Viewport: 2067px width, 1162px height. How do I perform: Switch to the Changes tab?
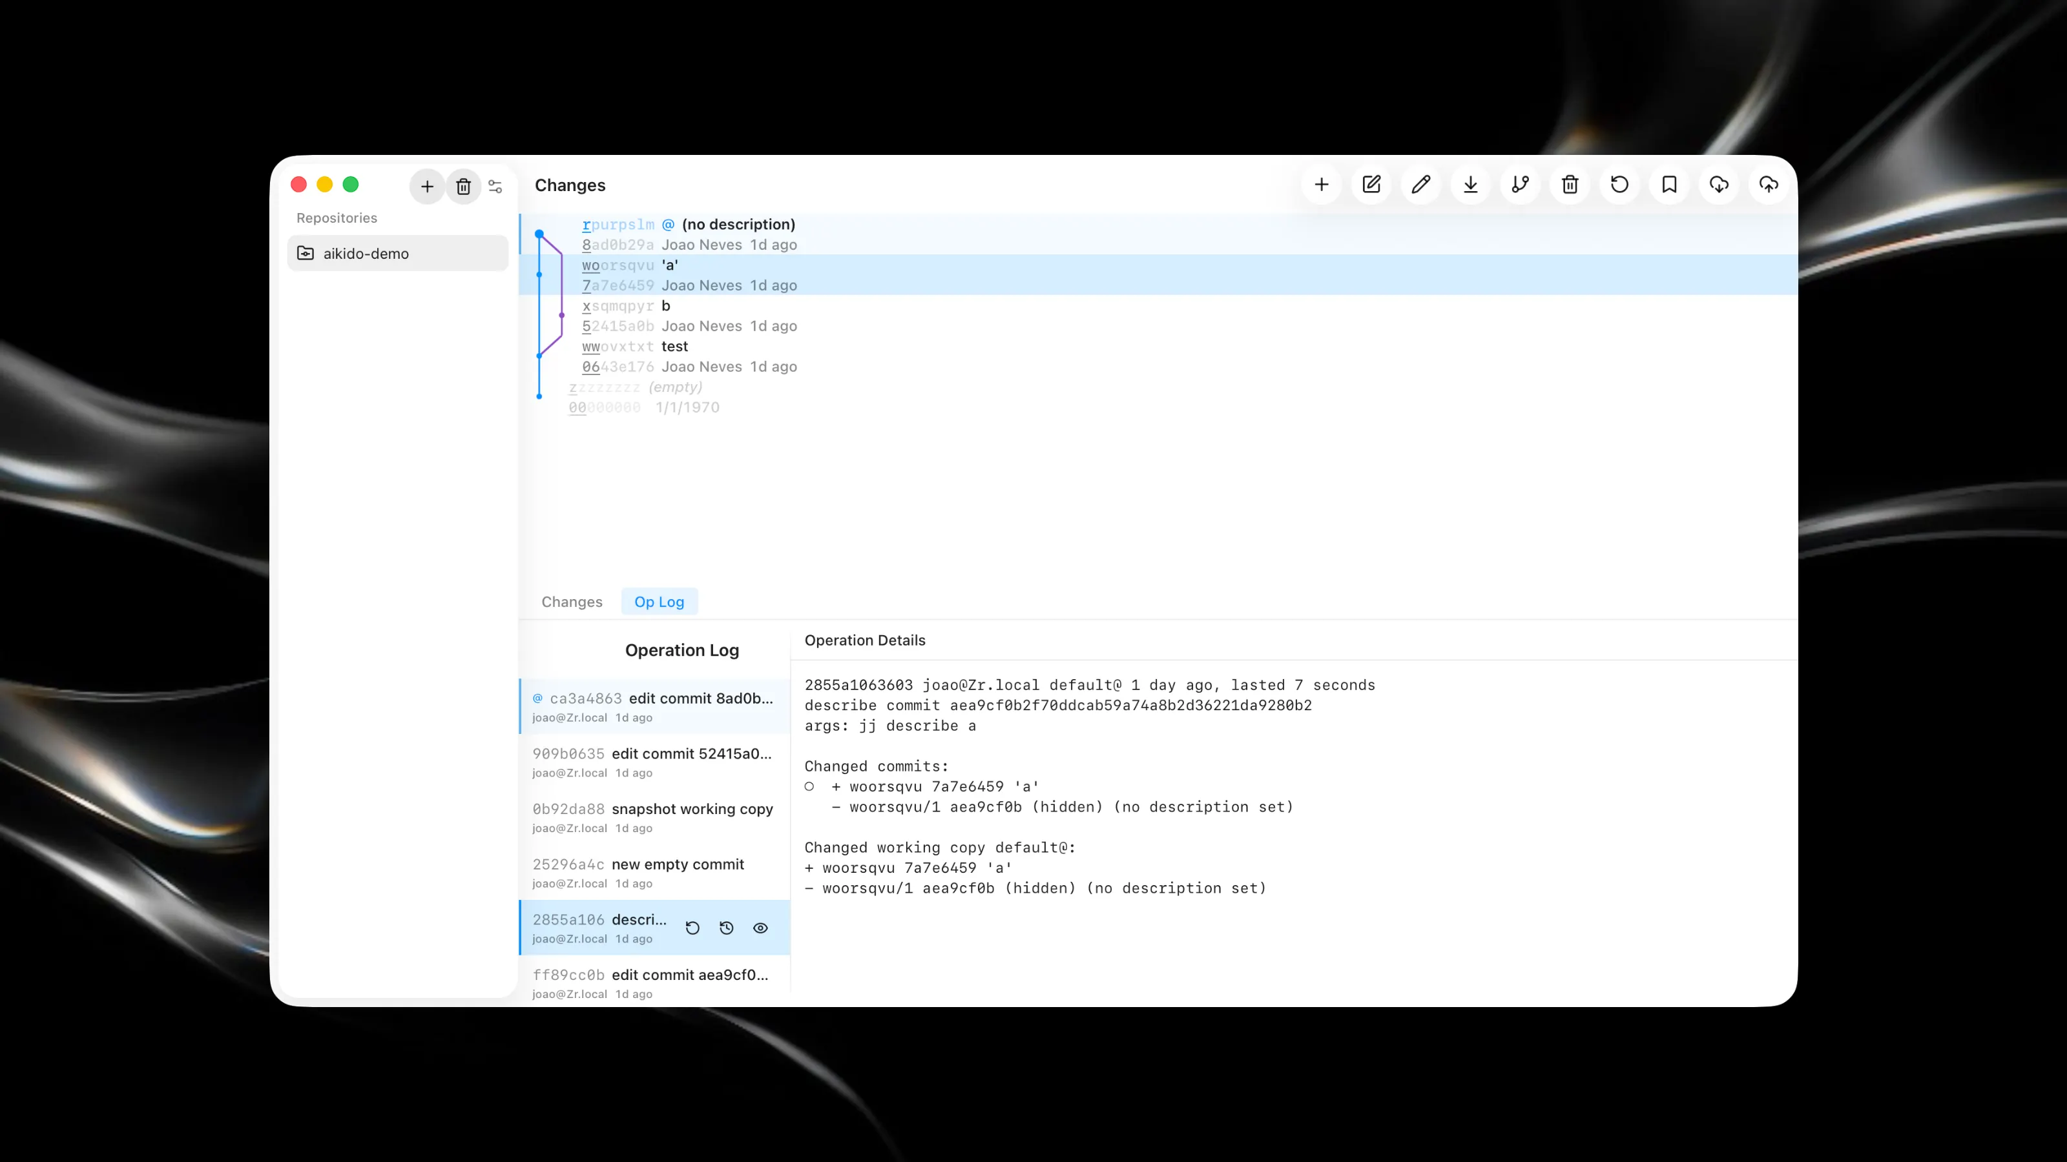pyautogui.click(x=571, y=602)
